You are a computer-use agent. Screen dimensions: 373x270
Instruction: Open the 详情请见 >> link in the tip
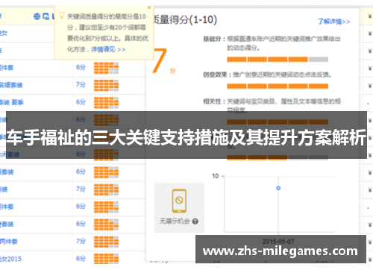point(108,49)
